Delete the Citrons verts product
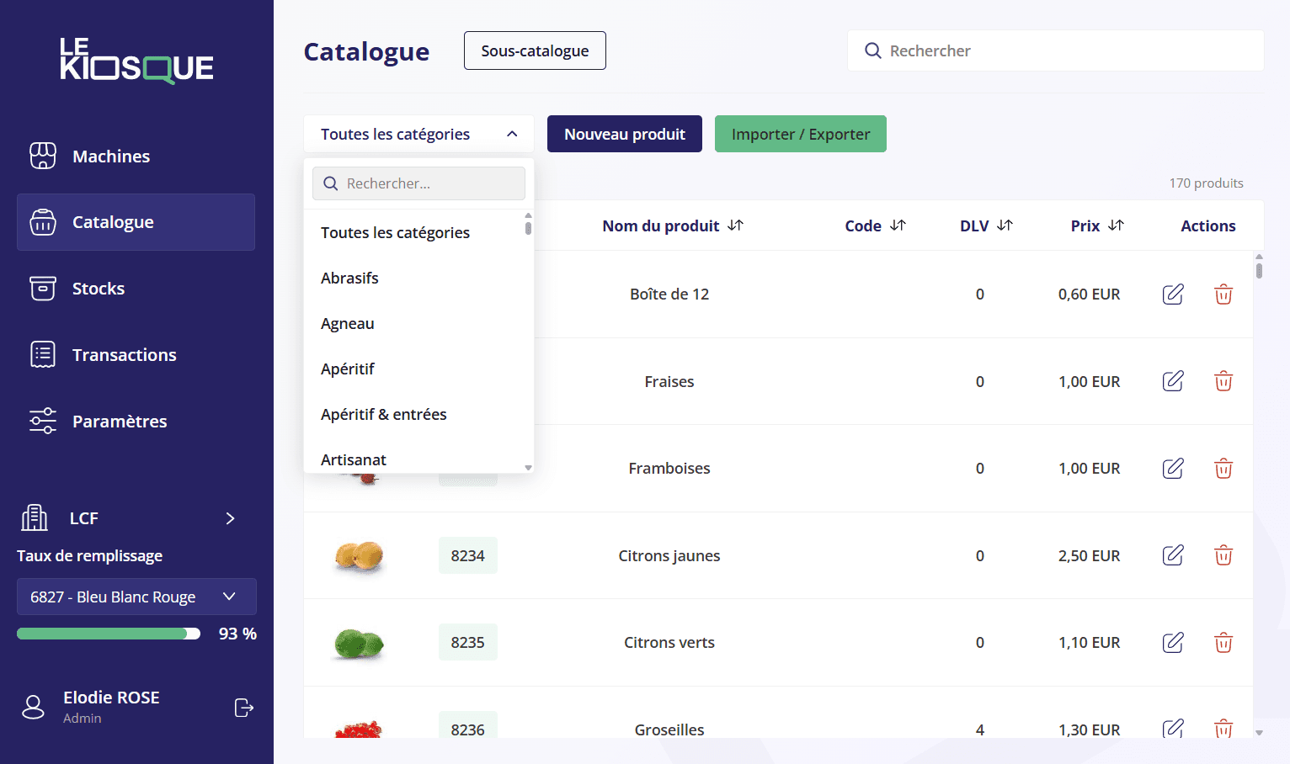1290x764 pixels. coord(1223,643)
